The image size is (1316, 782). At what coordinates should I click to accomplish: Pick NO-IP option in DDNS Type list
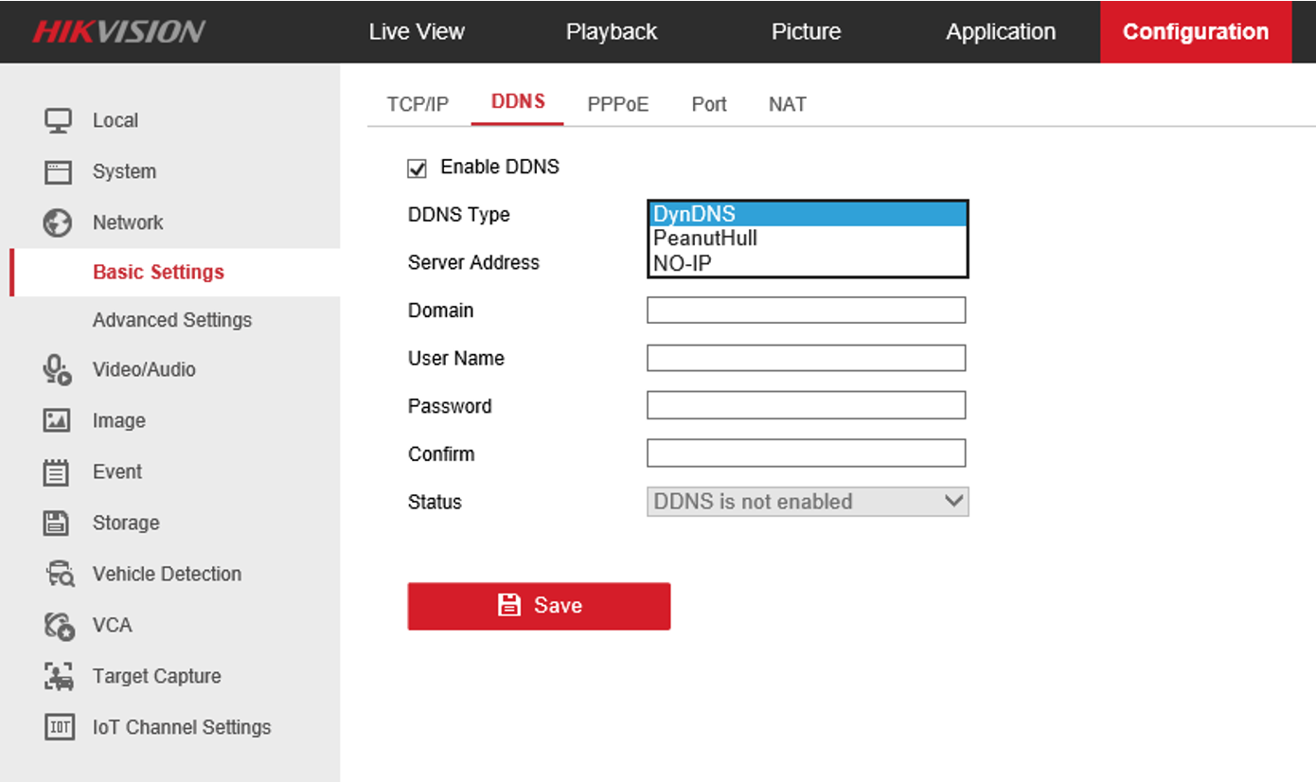tap(808, 263)
